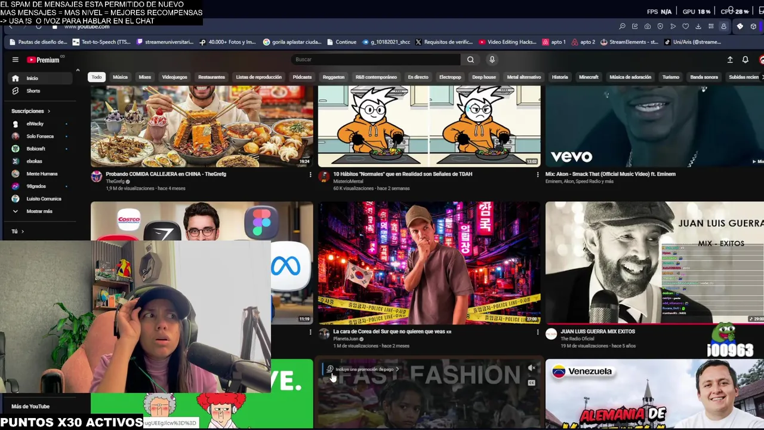Image resolution: width=764 pixels, height=430 pixels.
Task: Click the heart favorites icon in browser toolbar
Action: pyautogui.click(x=685, y=26)
